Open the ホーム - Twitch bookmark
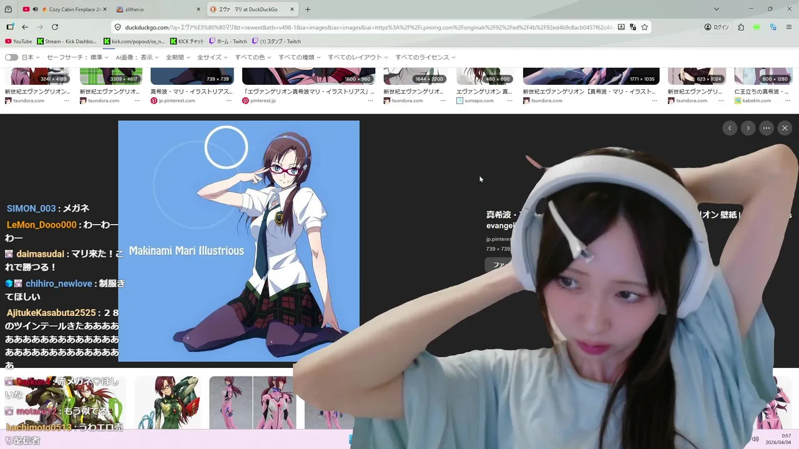This screenshot has width=799, height=449. [x=228, y=41]
